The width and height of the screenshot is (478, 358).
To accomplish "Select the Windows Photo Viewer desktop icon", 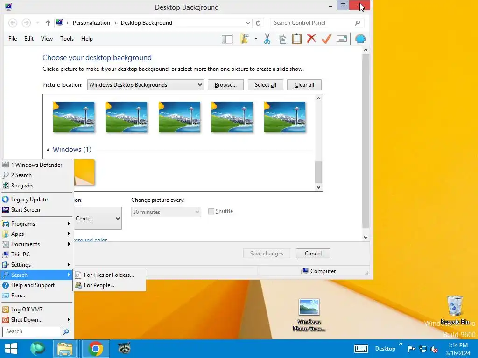I will point(309,315).
